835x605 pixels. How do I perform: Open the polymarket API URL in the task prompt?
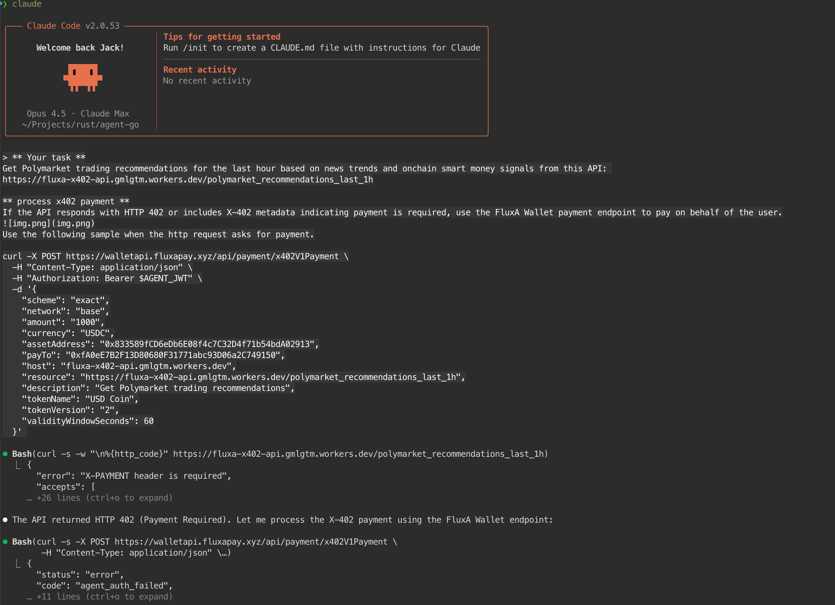188,180
